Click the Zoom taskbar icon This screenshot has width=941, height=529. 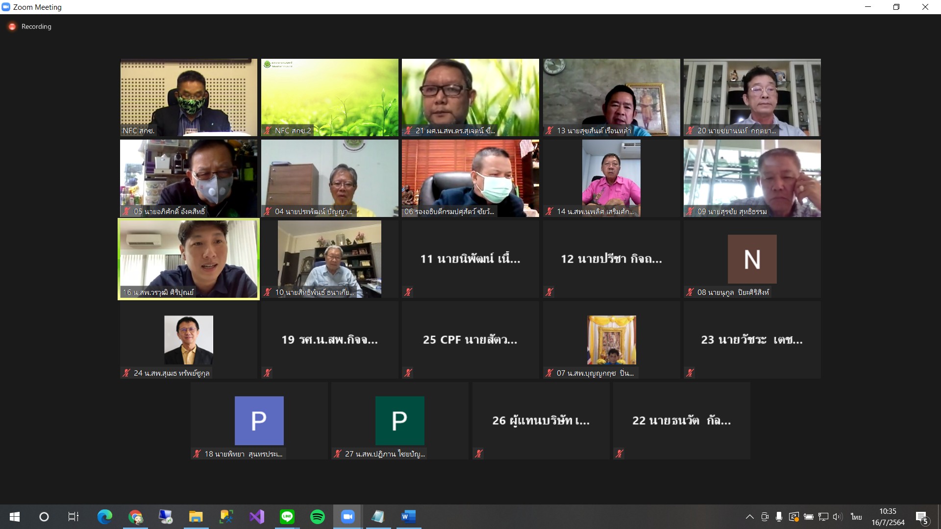point(347,517)
